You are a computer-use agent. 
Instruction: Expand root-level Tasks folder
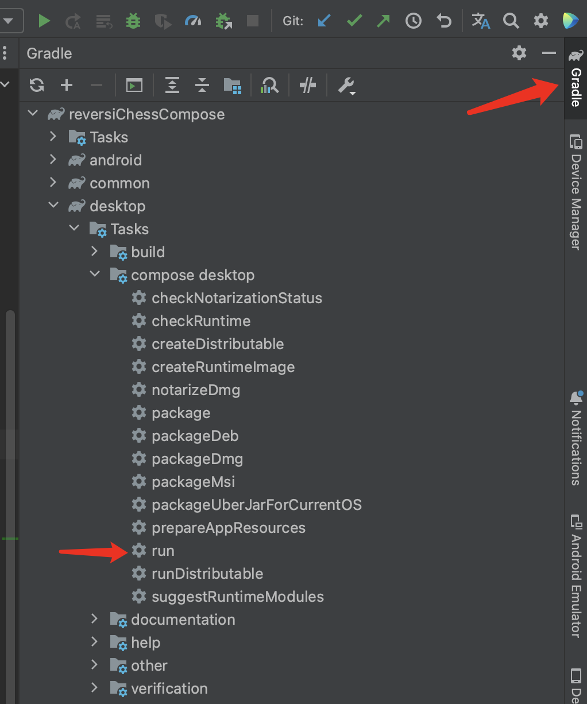(x=53, y=137)
